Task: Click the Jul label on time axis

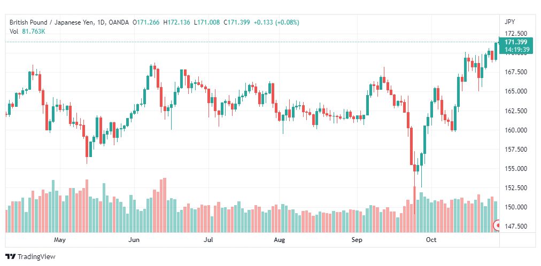Action: [208, 240]
